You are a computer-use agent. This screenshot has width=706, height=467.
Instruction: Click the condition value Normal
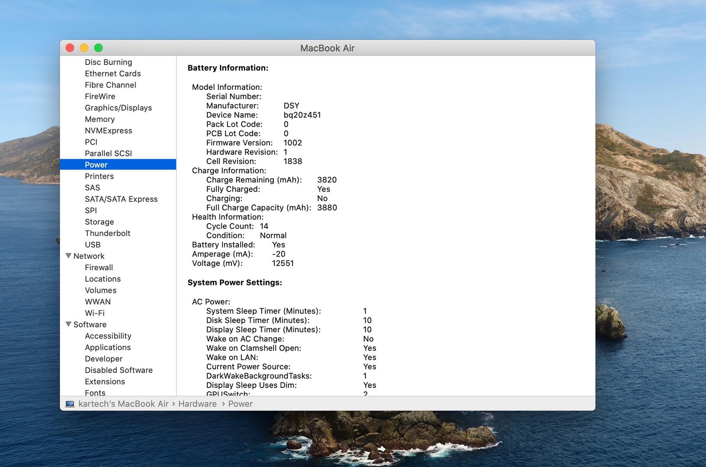pyautogui.click(x=273, y=236)
